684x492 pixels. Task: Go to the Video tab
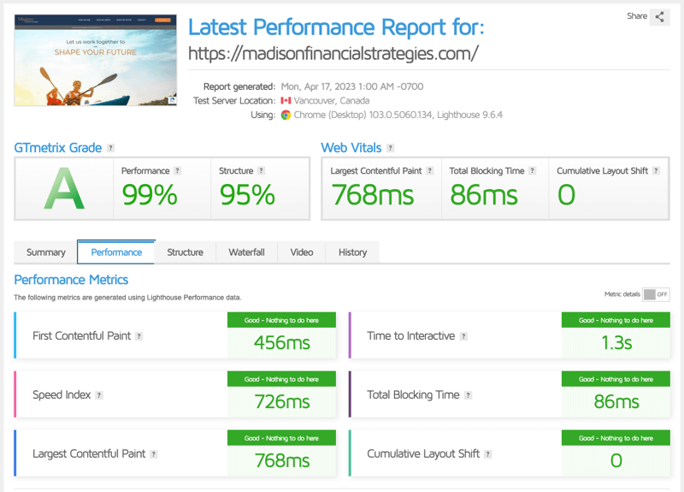point(302,252)
